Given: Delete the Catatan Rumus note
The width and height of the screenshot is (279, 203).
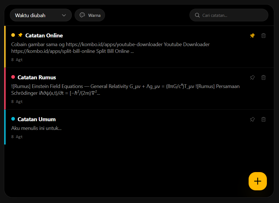Looking at the screenshot, I should [x=264, y=78].
